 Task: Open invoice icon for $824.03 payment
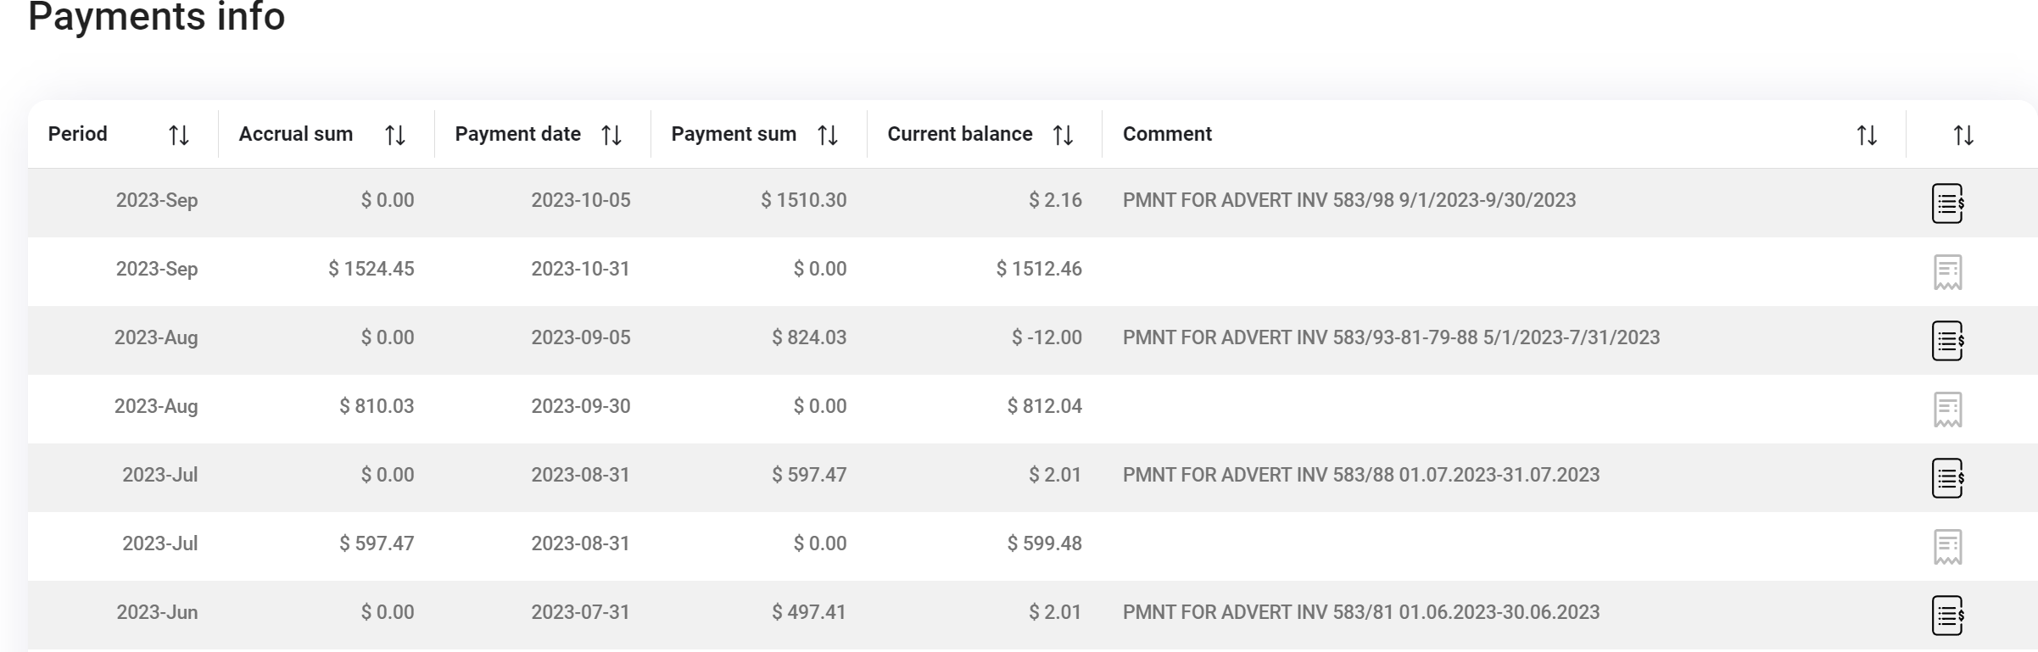pyautogui.click(x=1947, y=341)
